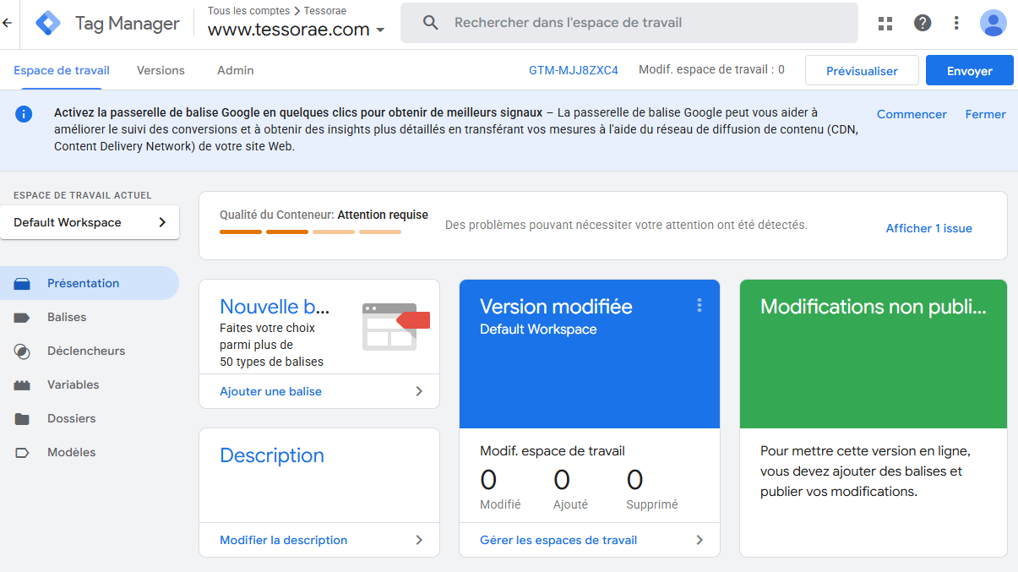Click Tous les comptes breadcrumb

point(248,11)
